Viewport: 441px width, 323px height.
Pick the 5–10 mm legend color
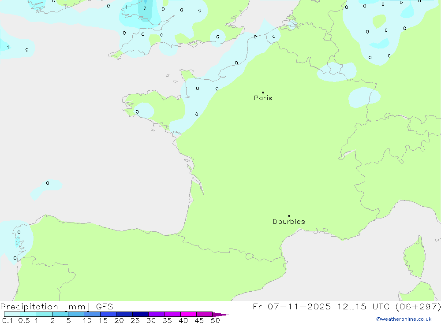76,314
